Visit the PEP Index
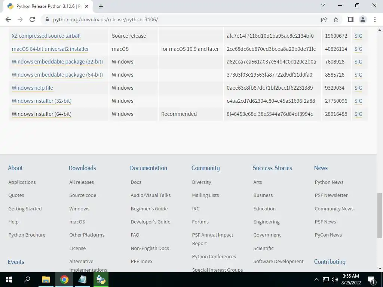 pos(142,261)
